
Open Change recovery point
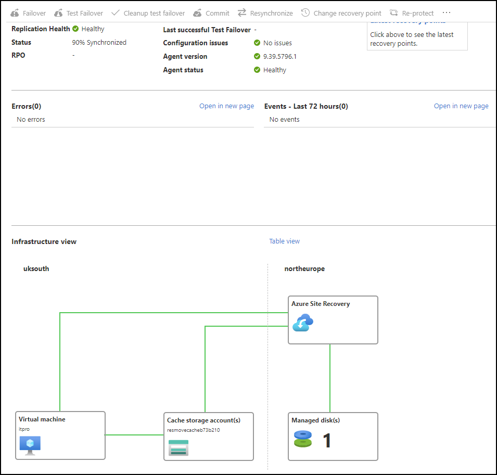[x=341, y=13]
